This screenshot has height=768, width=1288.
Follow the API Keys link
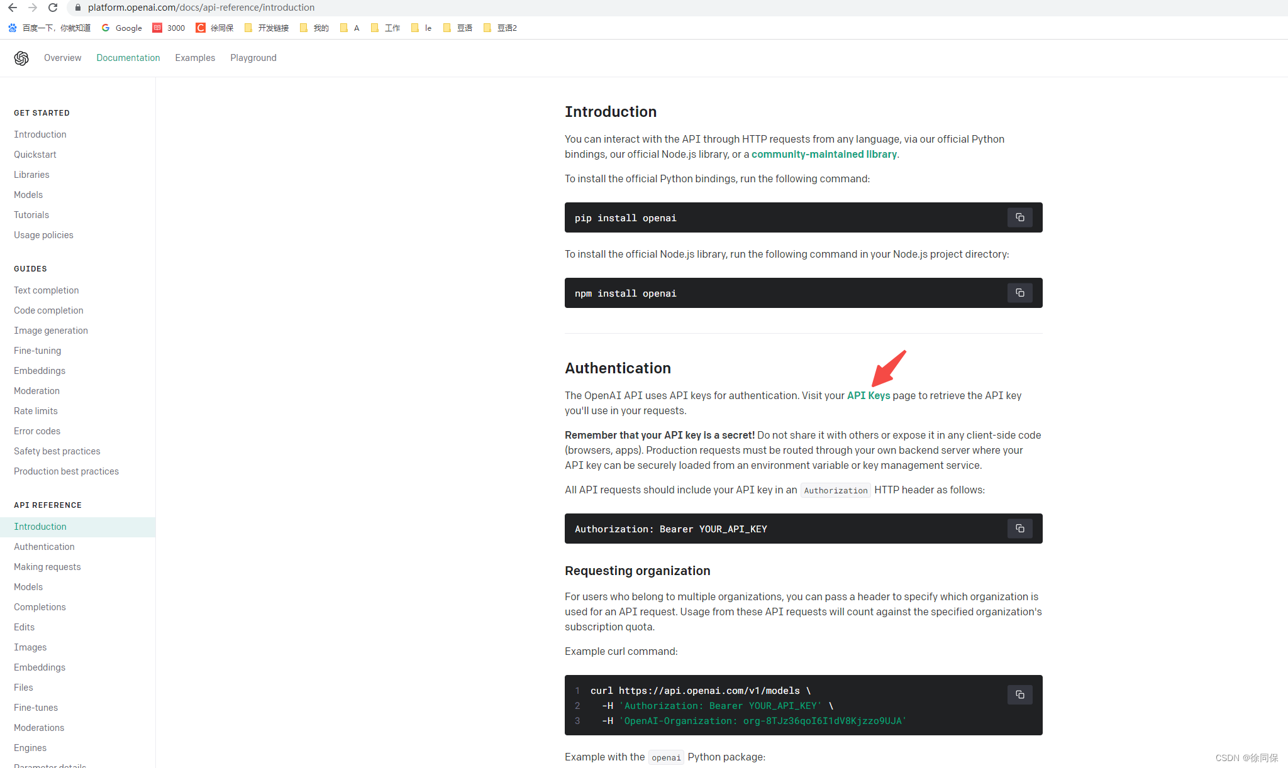[868, 395]
